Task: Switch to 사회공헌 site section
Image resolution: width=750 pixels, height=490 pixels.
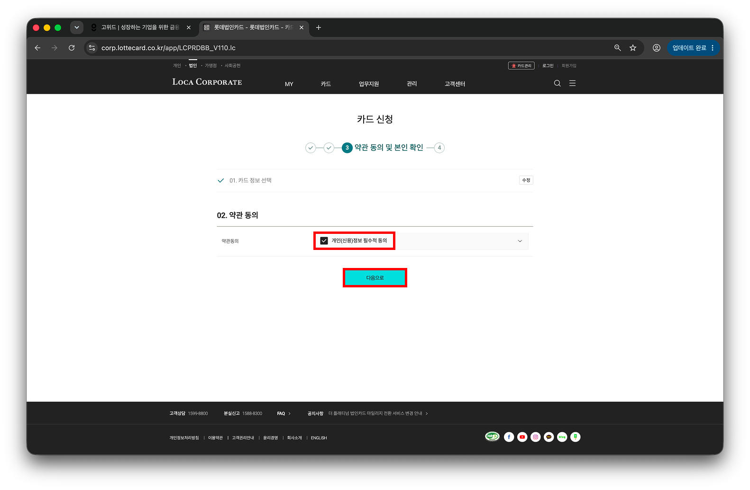Action: pyautogui.click(x=232, y=66)
